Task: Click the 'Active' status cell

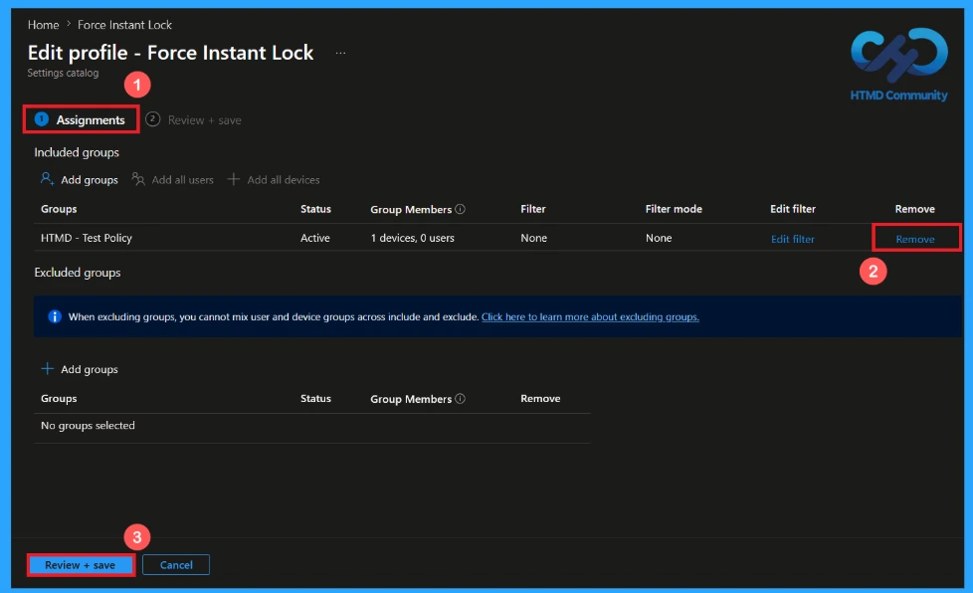Action: pos(315,238)
